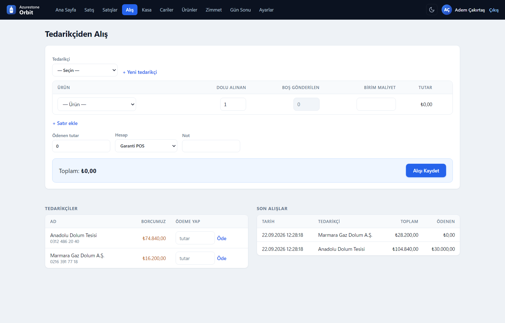Open the Gün Sonu menu
505x323 pixels.
240,10
